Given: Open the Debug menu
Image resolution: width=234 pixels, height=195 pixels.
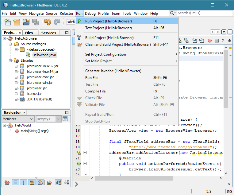Looking at the screenshot, I should point(90,14).
